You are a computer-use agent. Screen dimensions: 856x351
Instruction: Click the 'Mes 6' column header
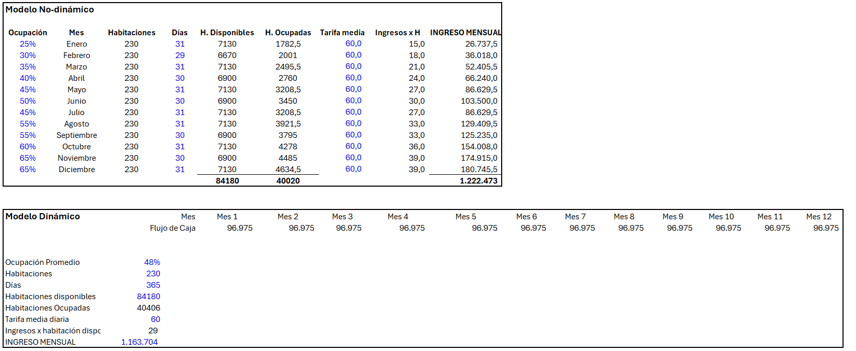pos(527,217)
